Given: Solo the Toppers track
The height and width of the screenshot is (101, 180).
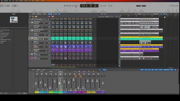Looking at the screenshot, I should pos(36,39).
